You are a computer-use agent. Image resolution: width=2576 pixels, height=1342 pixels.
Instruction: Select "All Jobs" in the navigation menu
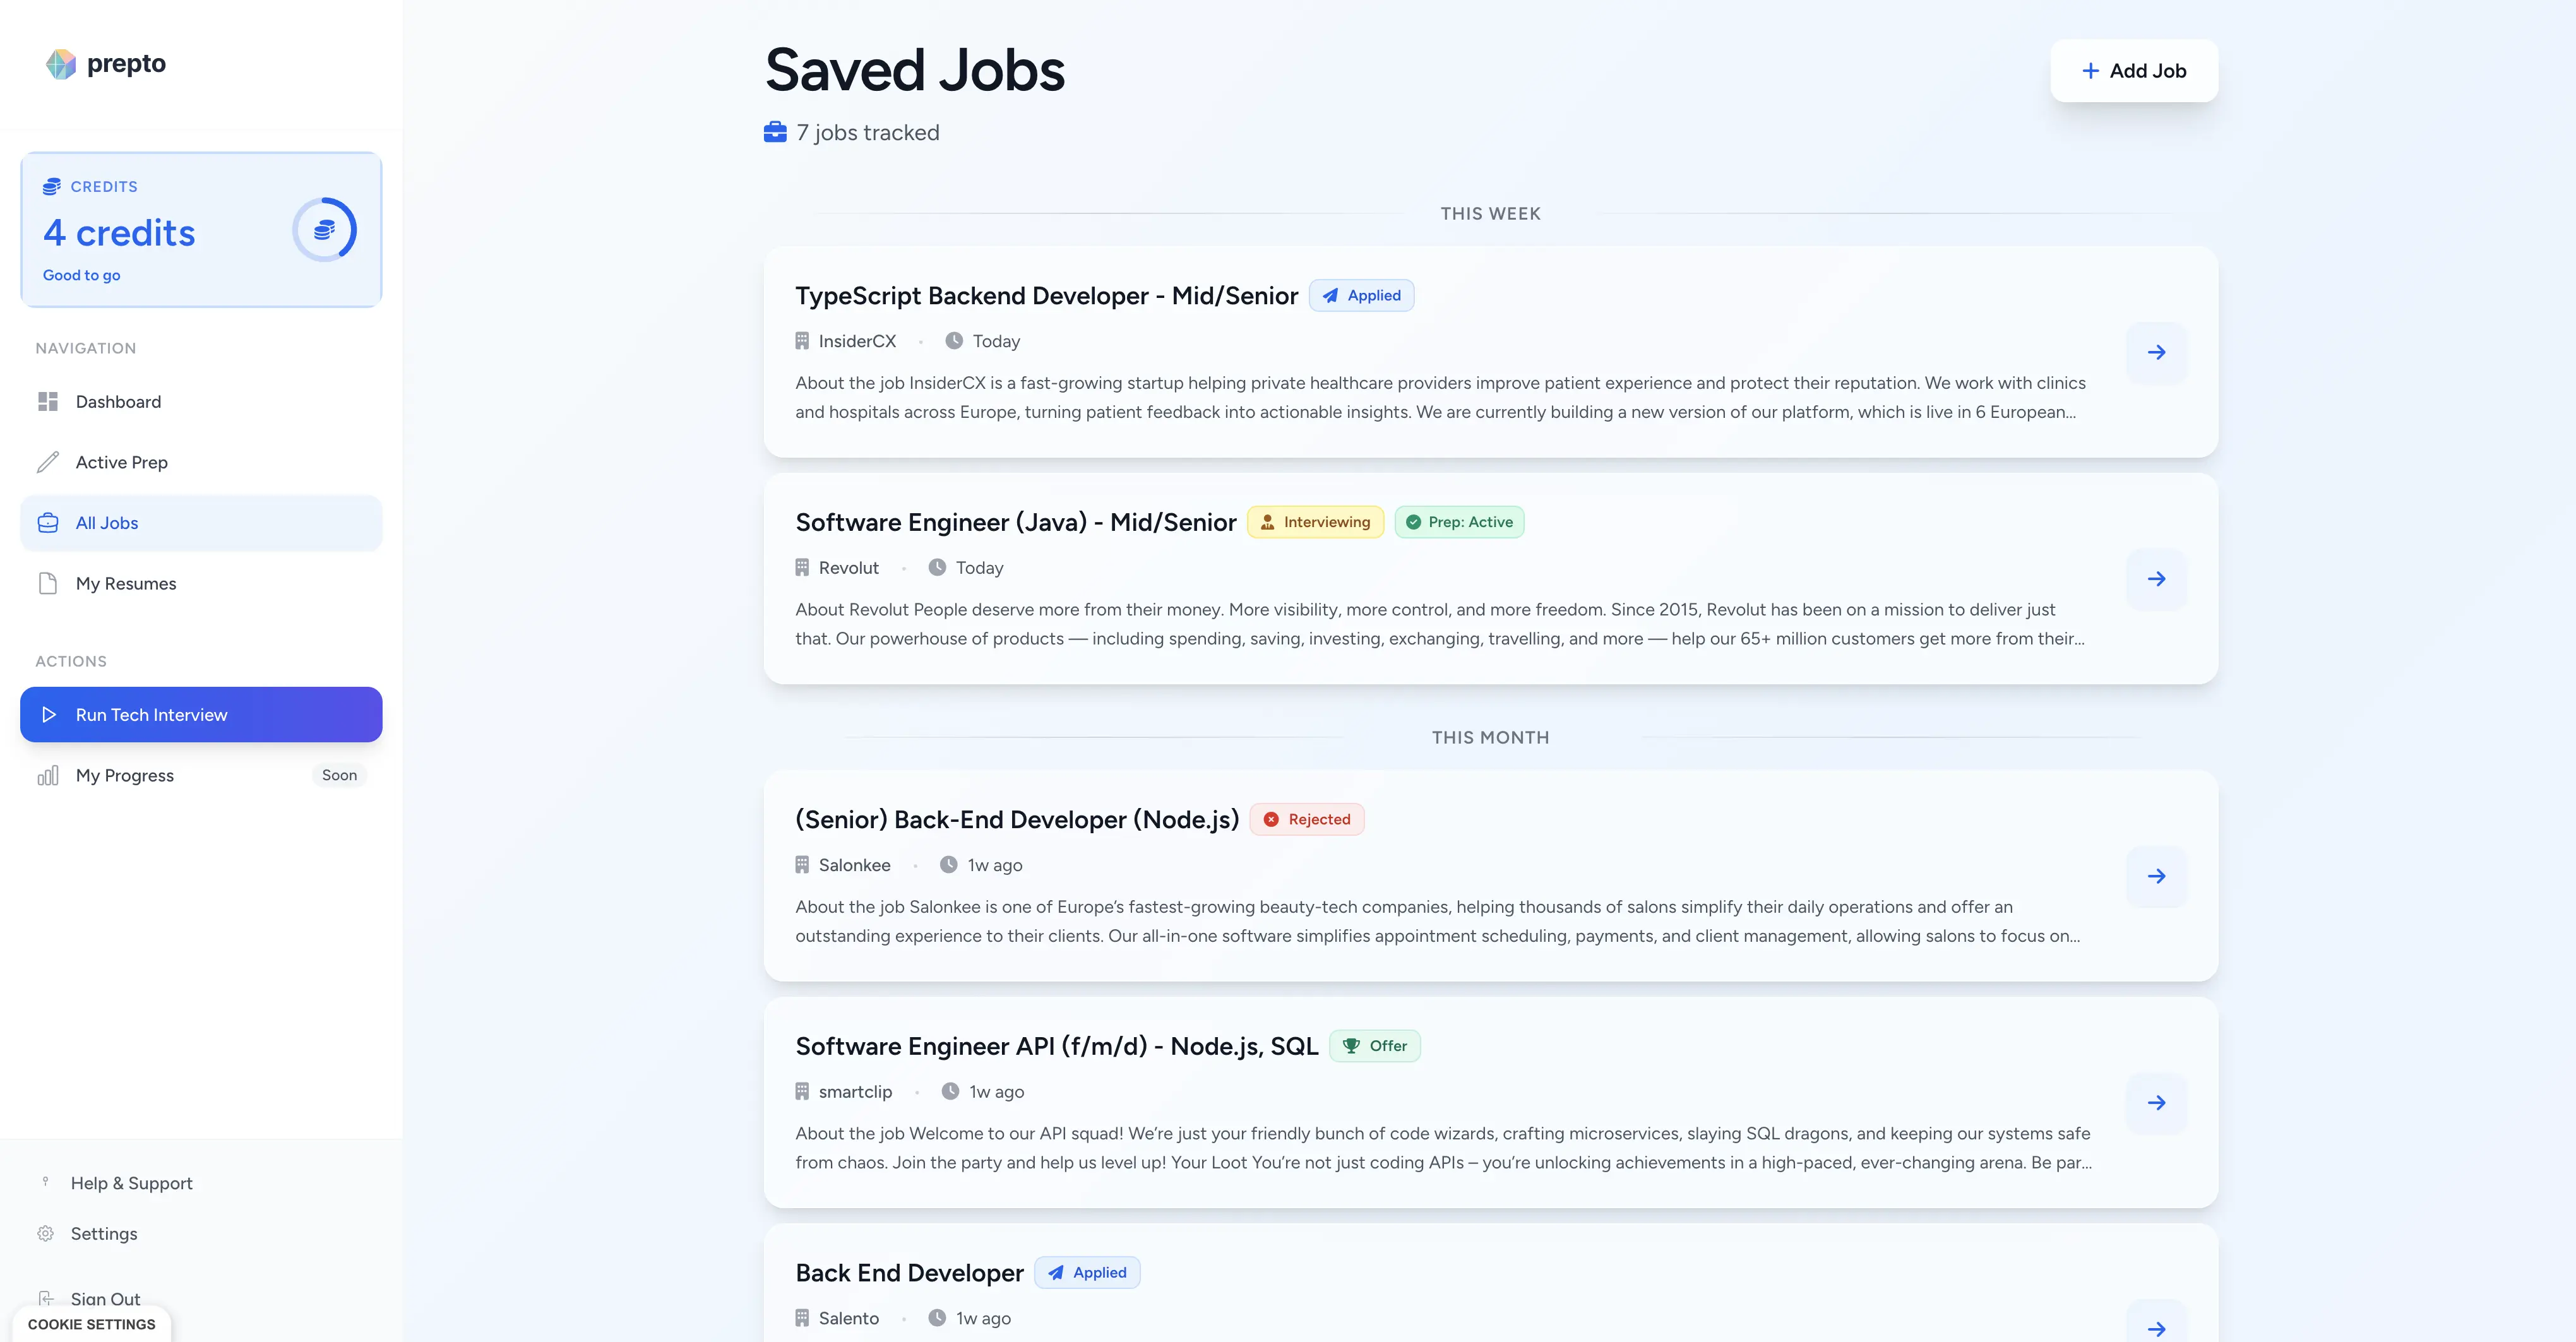tap(106, 522)
